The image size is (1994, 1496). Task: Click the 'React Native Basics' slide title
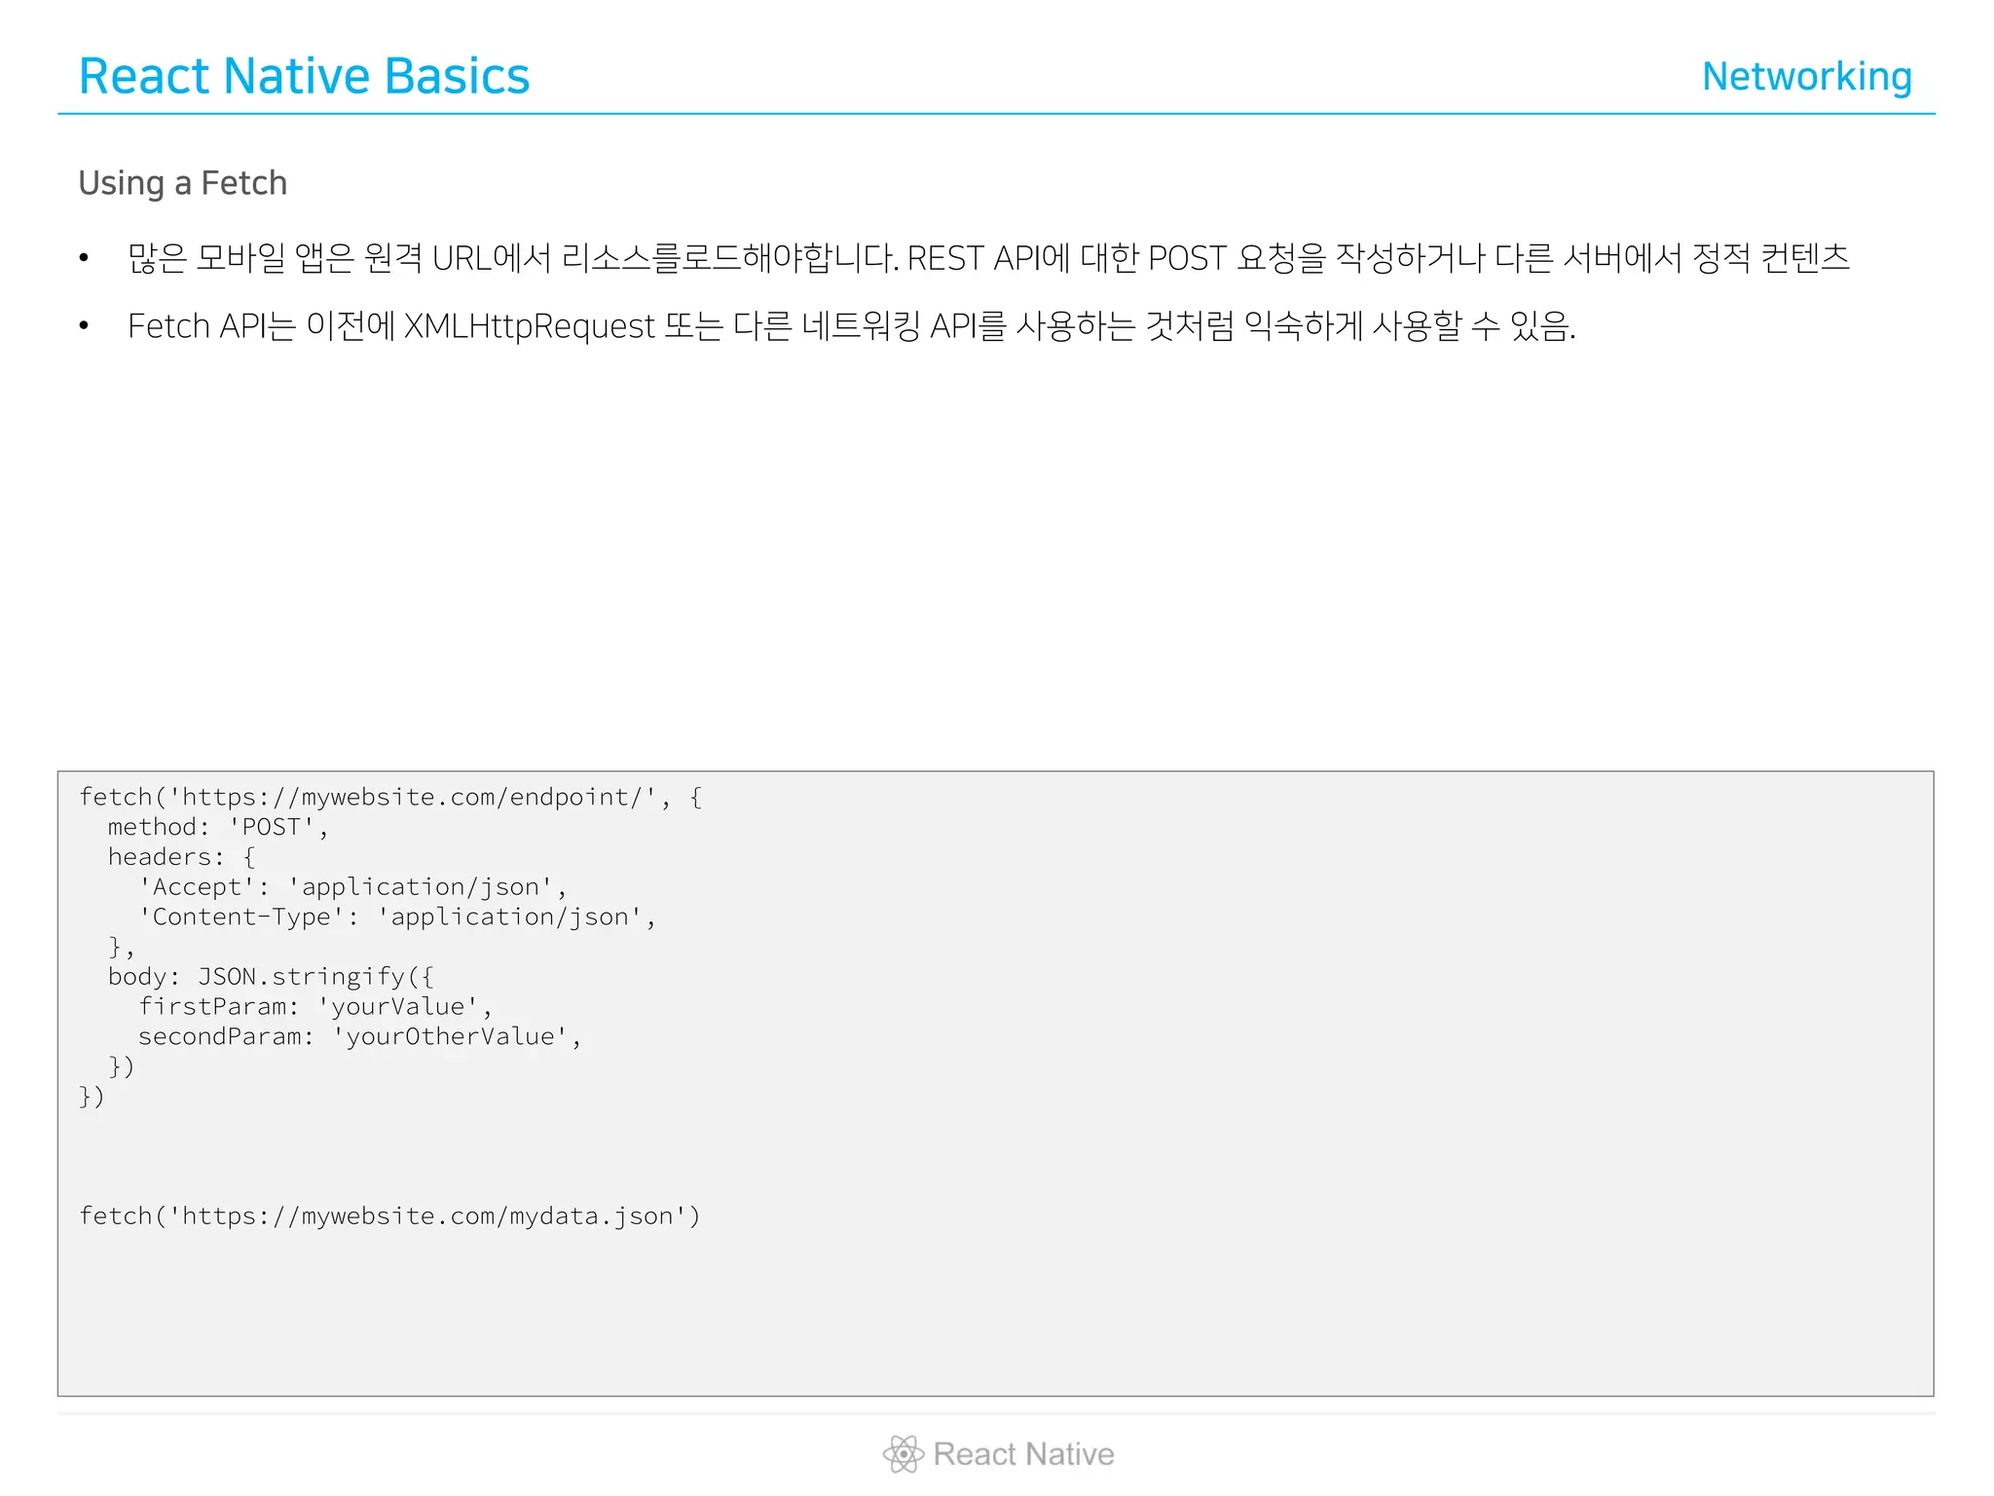pyautogui.click(x=304, y=76)
